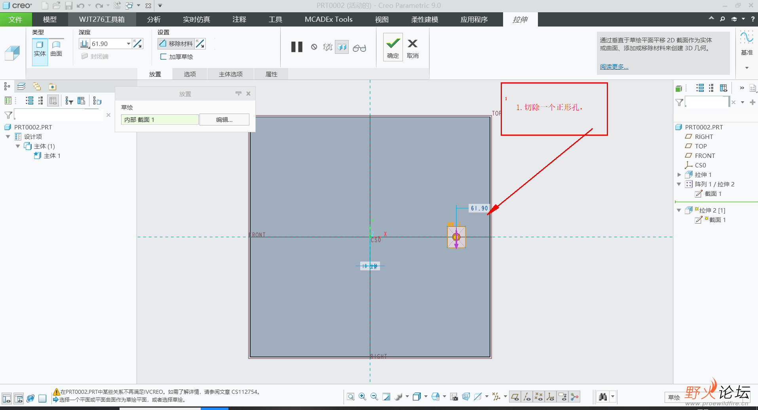Open the folder navigator tab icon
Image resolution: width=758 pixels, height=410 pixels.
point(37,86)
